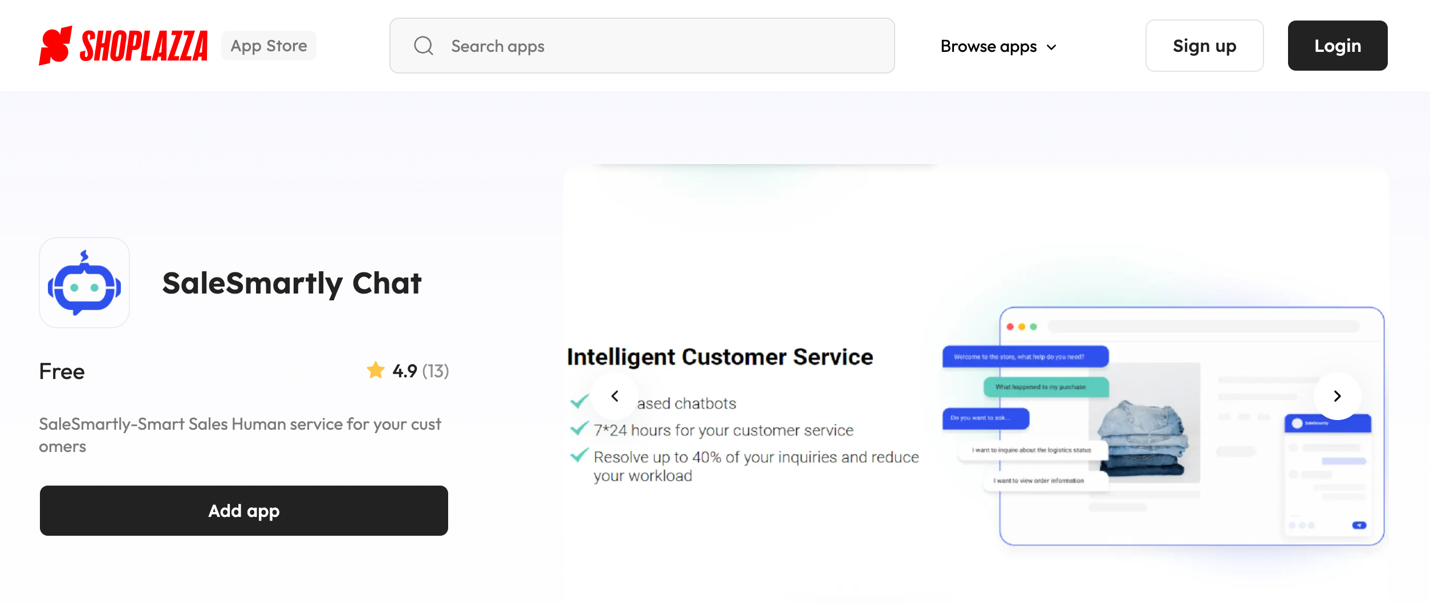
Task: Click the chevron next to Browse apps
Action: coord(1052,47)
